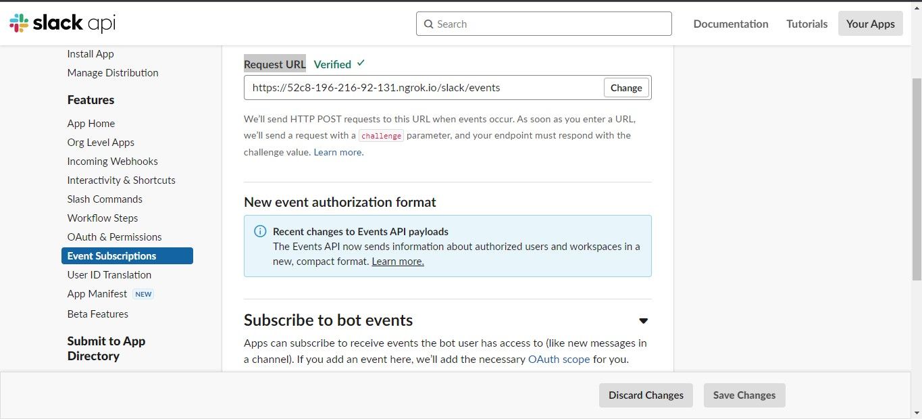Click the info icon in the Events API banner
The width and height of the screenshot is (922, 419).
[260, 231]
